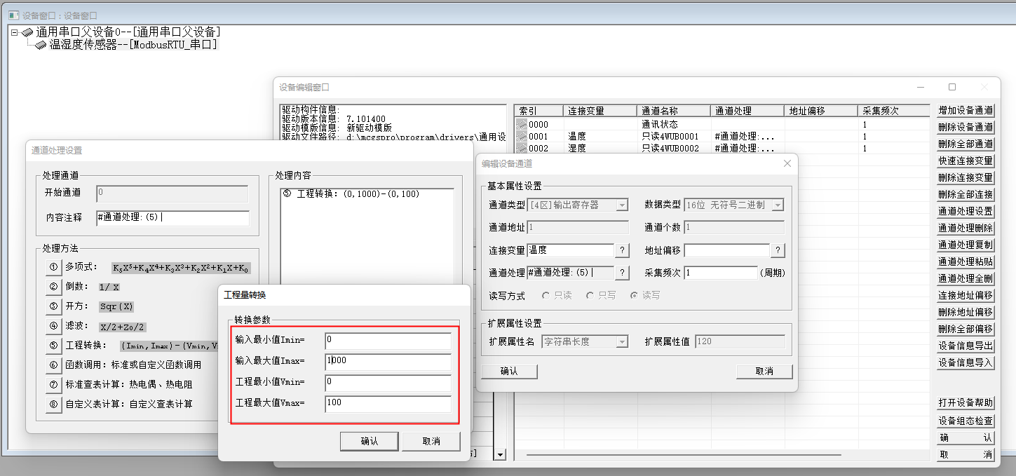Click the 采集频次 column header
This screenshot has width=1016, height=476.
coord(895,111)
